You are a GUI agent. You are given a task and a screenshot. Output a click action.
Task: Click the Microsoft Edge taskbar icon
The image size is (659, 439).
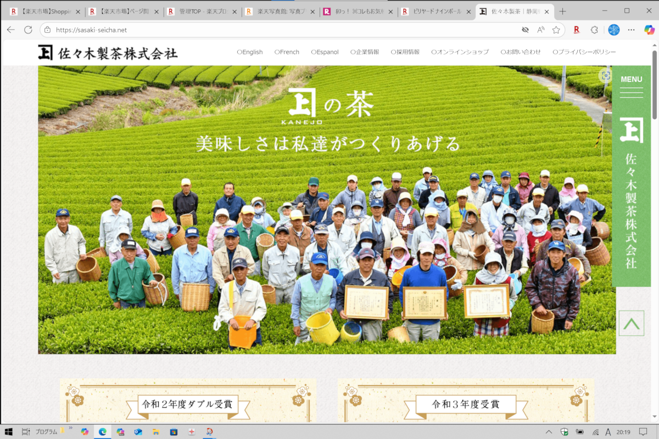click(102, 432)
